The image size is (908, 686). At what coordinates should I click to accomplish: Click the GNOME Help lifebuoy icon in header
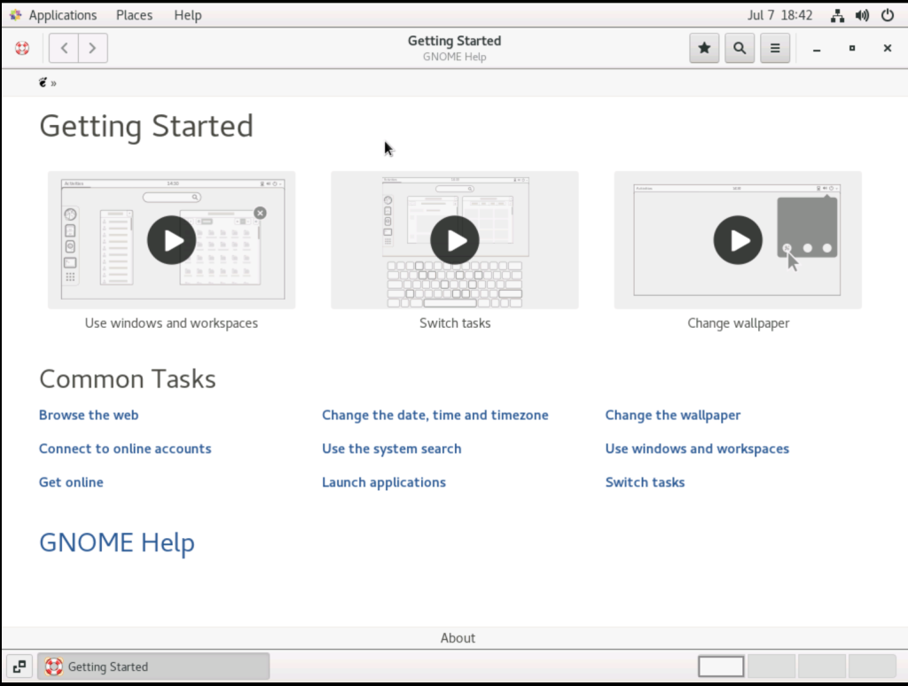click(x=22, y=48)
